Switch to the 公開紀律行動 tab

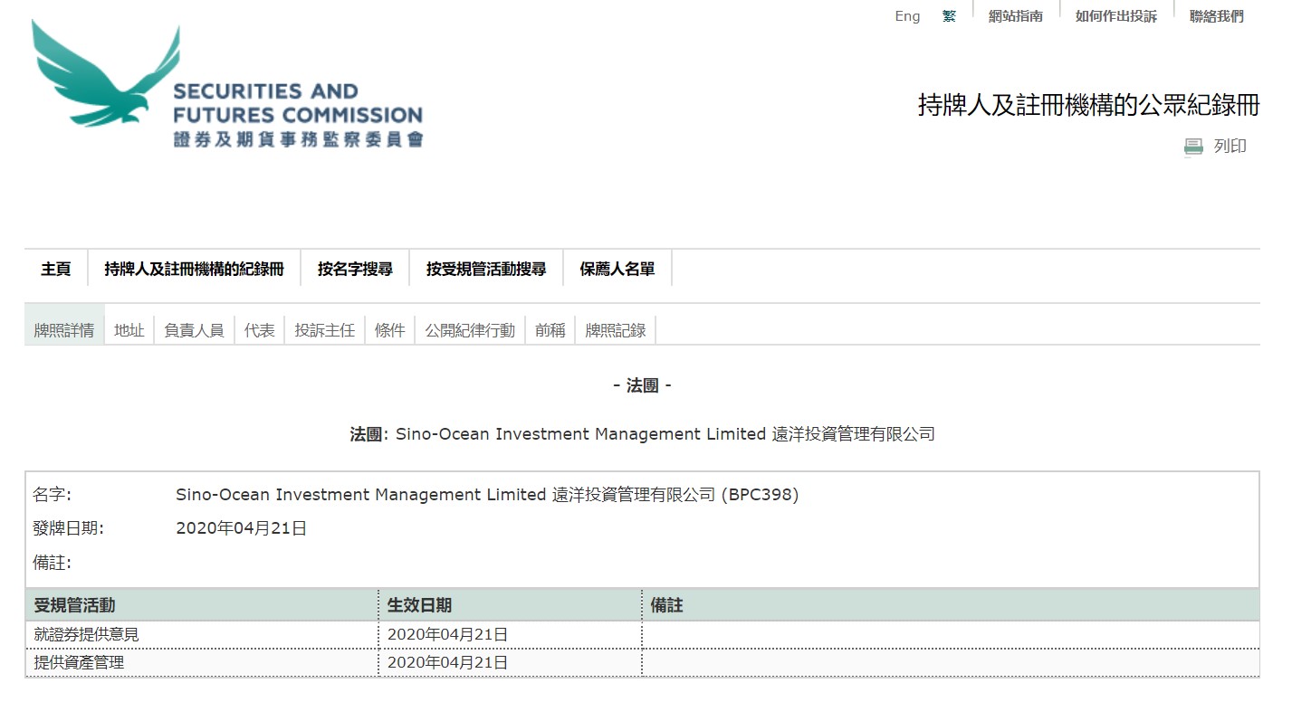[x=470, y=330]
